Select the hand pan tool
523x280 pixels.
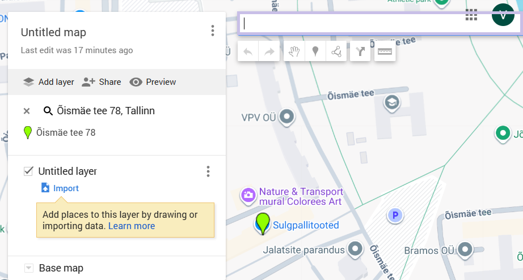[294, 52]
